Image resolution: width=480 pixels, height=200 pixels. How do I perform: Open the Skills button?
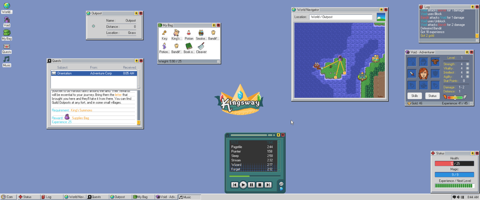click(414, 96)
